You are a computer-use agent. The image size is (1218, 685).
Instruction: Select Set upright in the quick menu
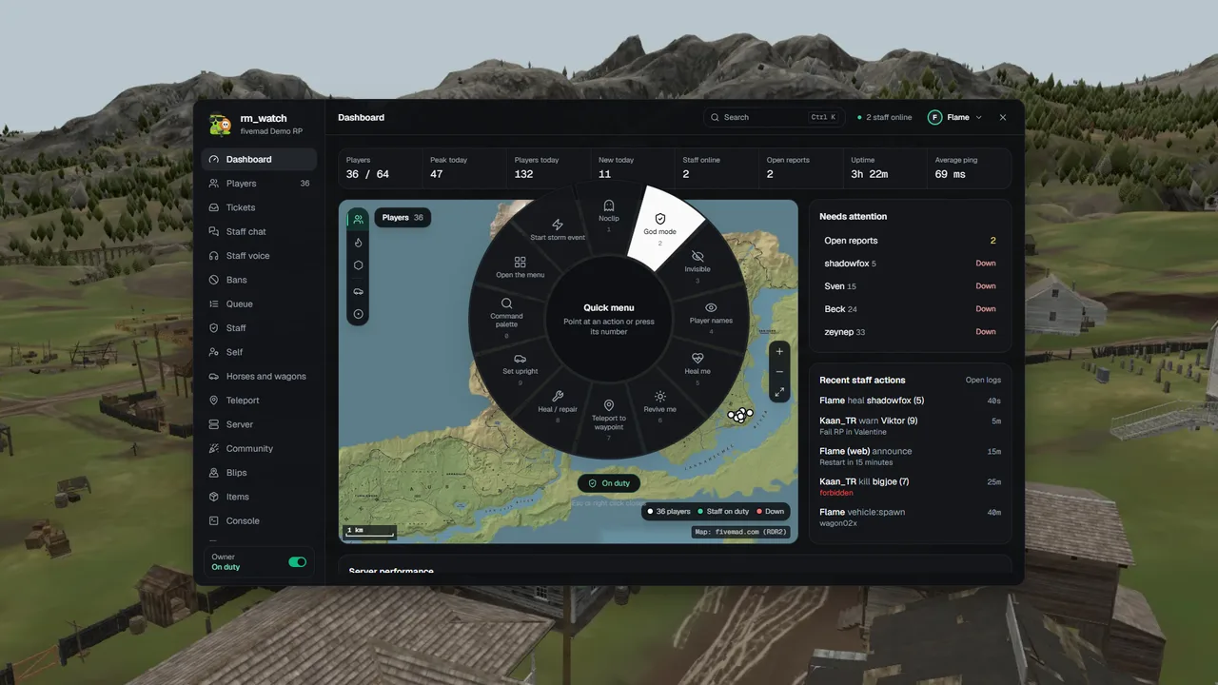tap(521, 369)
